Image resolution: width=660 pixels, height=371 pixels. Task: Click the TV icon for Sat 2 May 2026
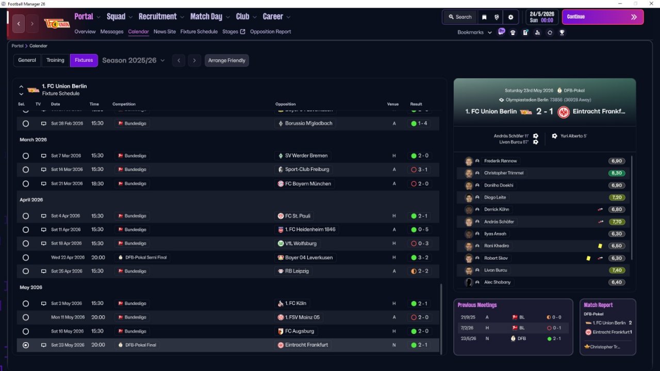click(44, 303)
